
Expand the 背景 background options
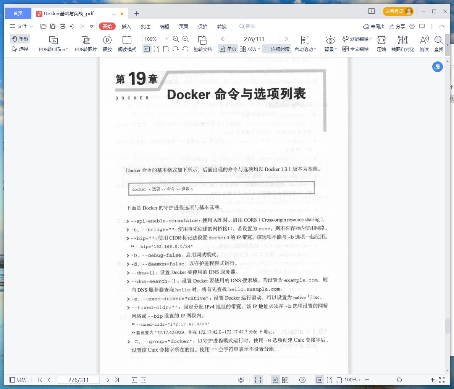[x=336, y=50]
